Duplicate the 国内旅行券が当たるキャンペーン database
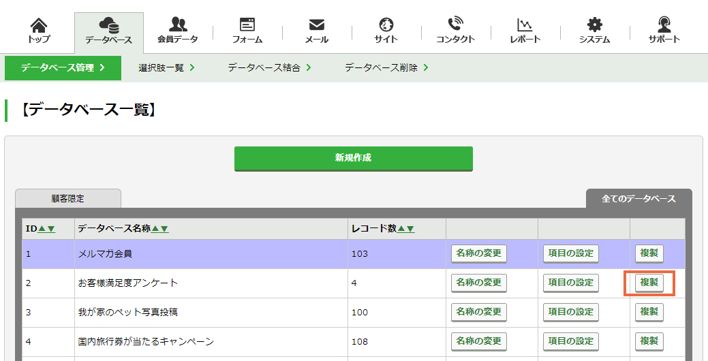 point(649,342)
